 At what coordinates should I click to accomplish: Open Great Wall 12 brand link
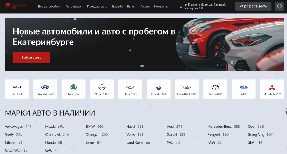click(16, 151)
